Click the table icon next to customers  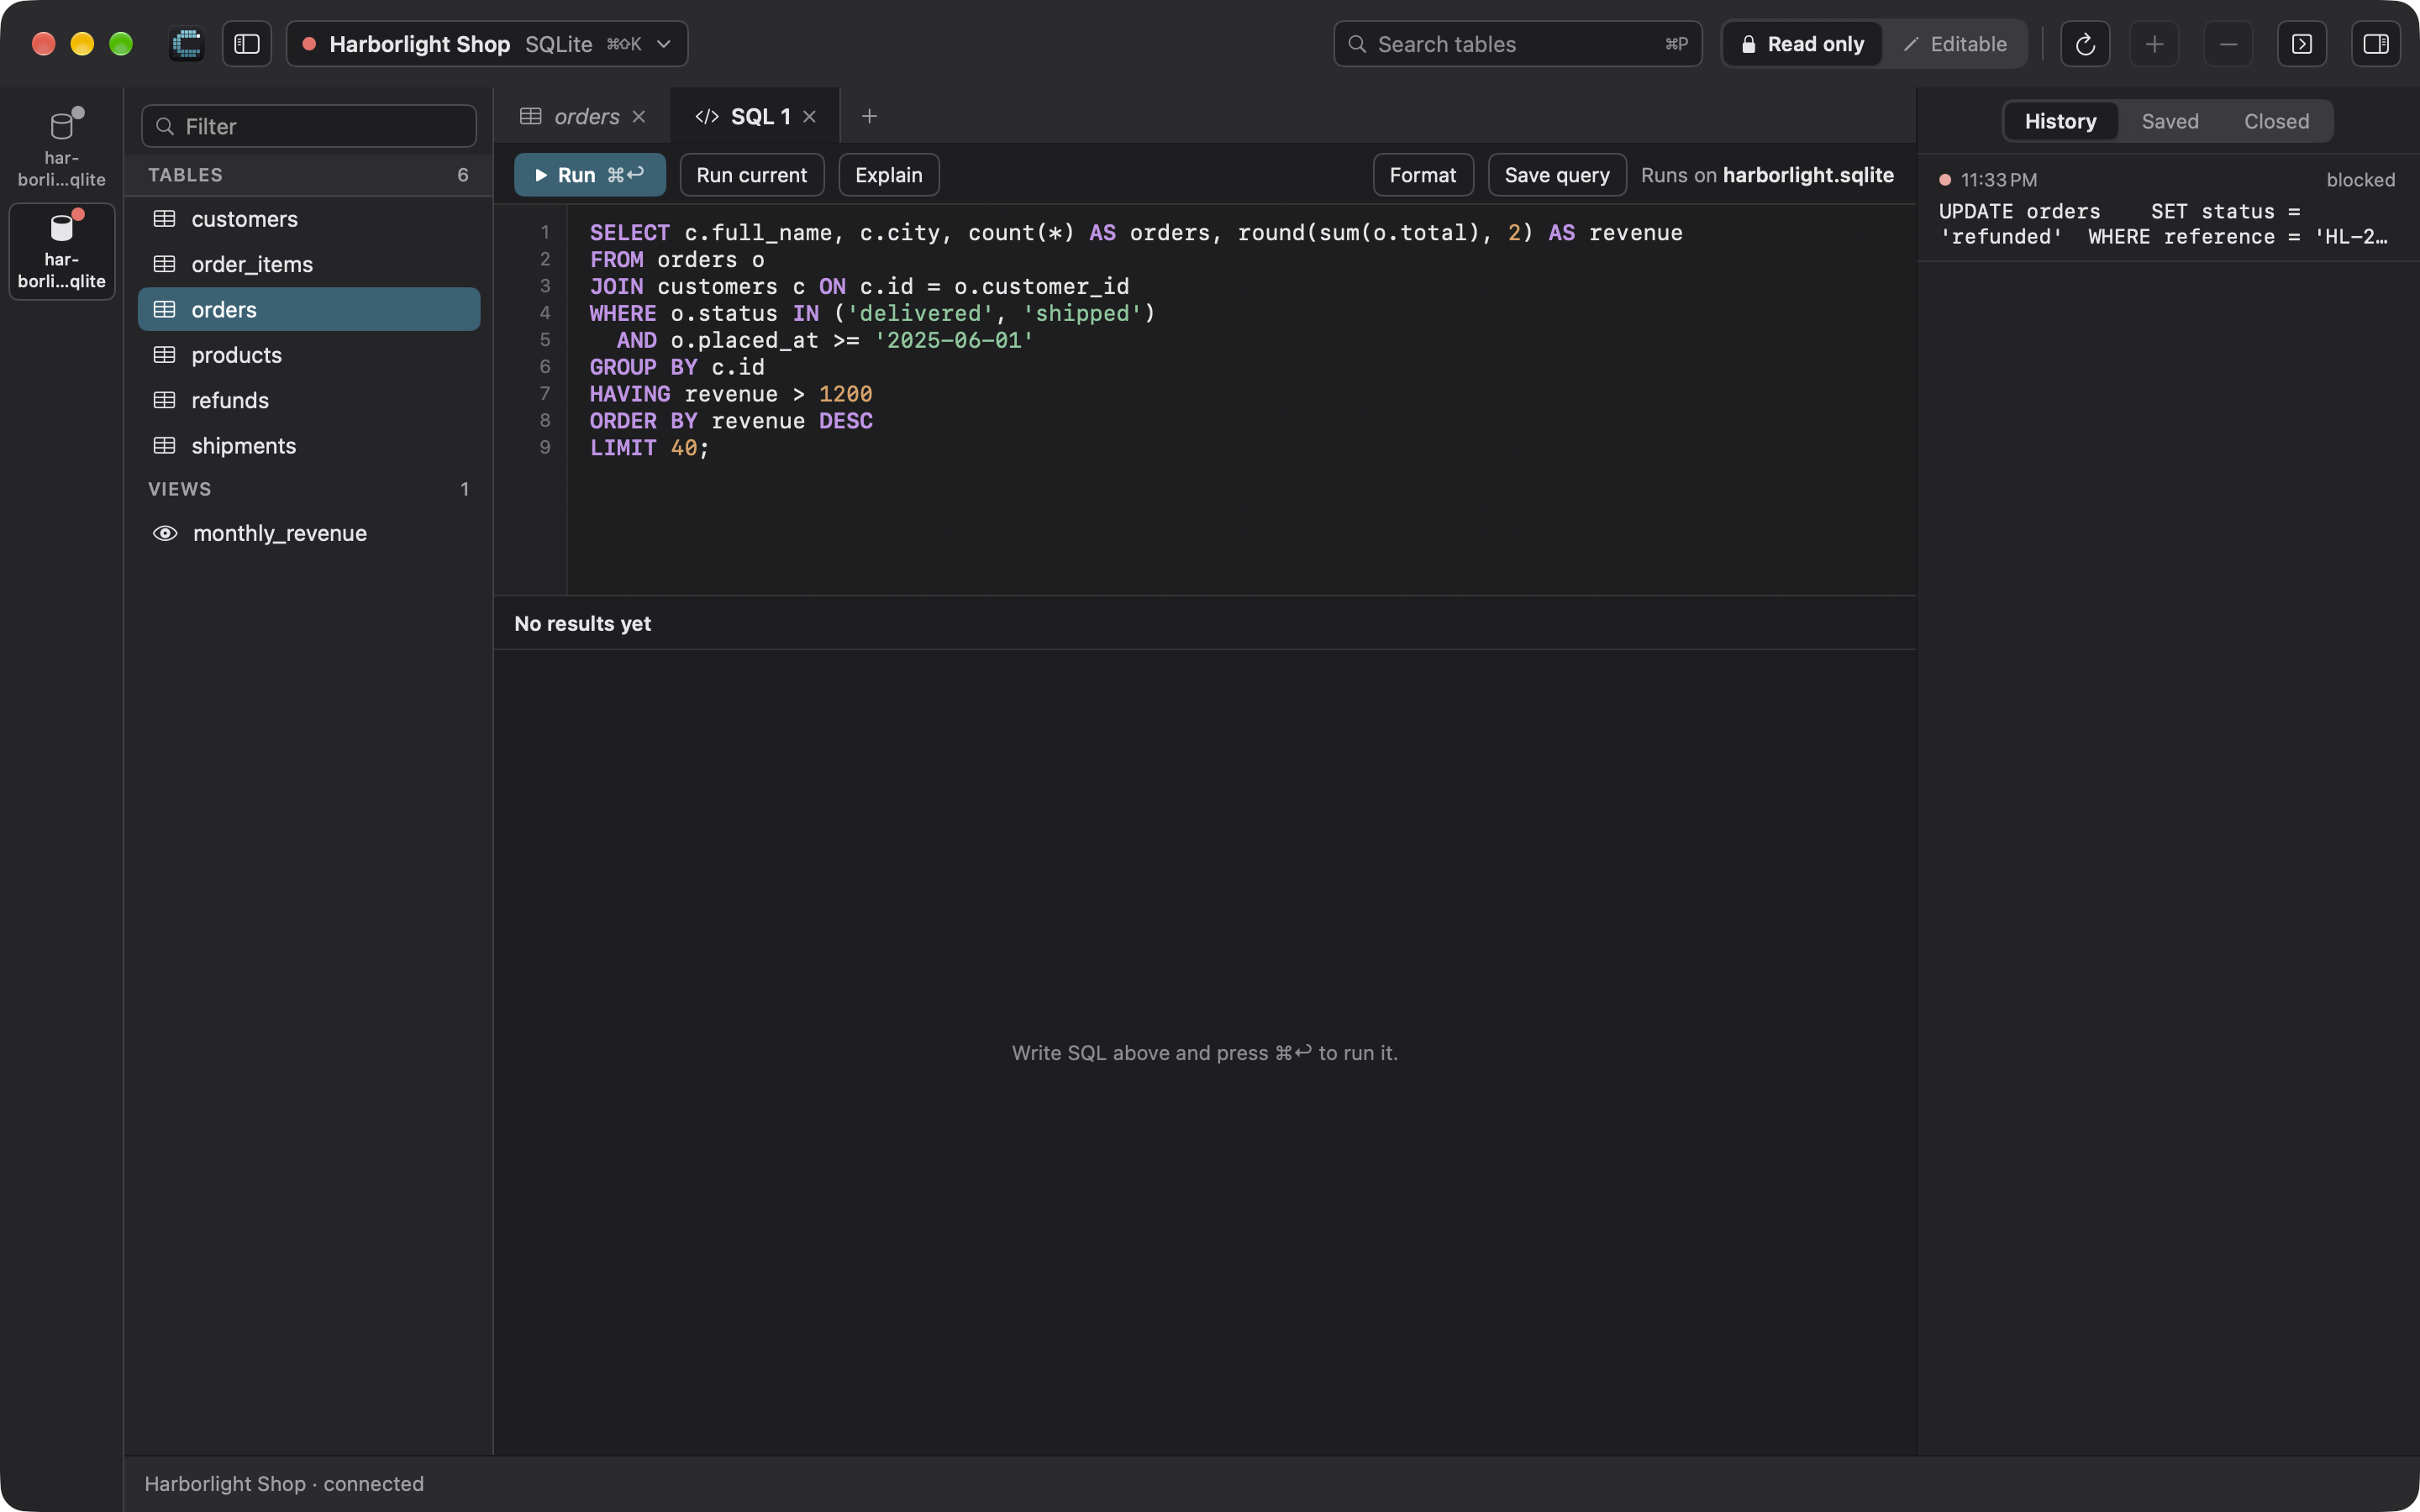coord(164,219)
